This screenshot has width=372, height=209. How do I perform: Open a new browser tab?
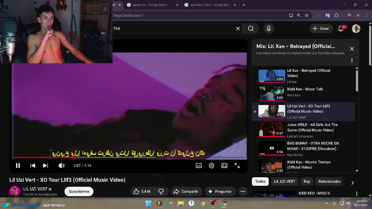coord(244,5)
